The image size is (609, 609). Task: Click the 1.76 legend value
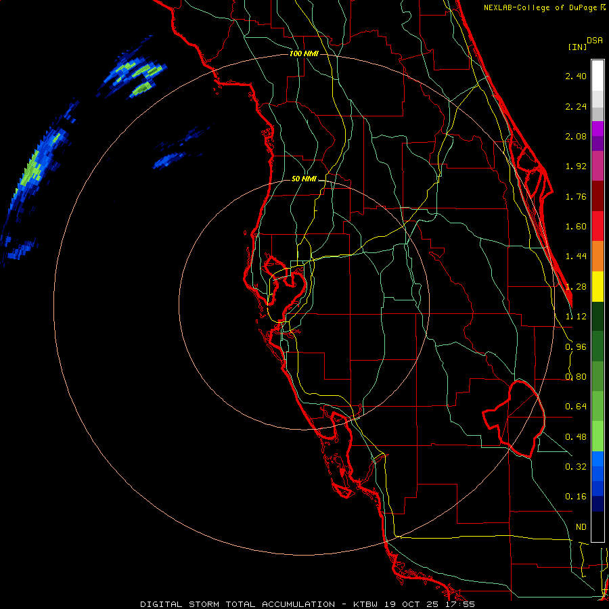coord(576,196)
